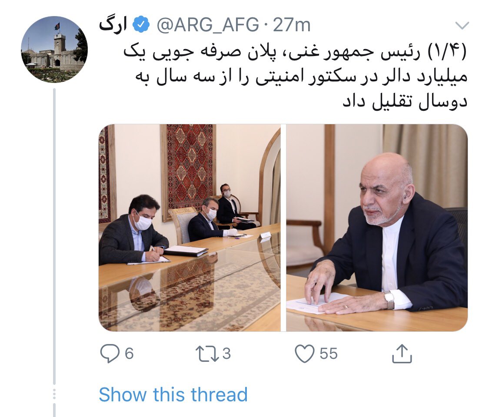489x417 pixels.
Task: Click the vertical thread connector line
Action: point(54,236)
